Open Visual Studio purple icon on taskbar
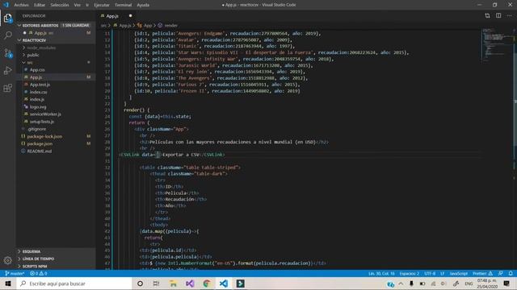The width and height of the screenshot is (517, 290). click(x=190, y=284)
